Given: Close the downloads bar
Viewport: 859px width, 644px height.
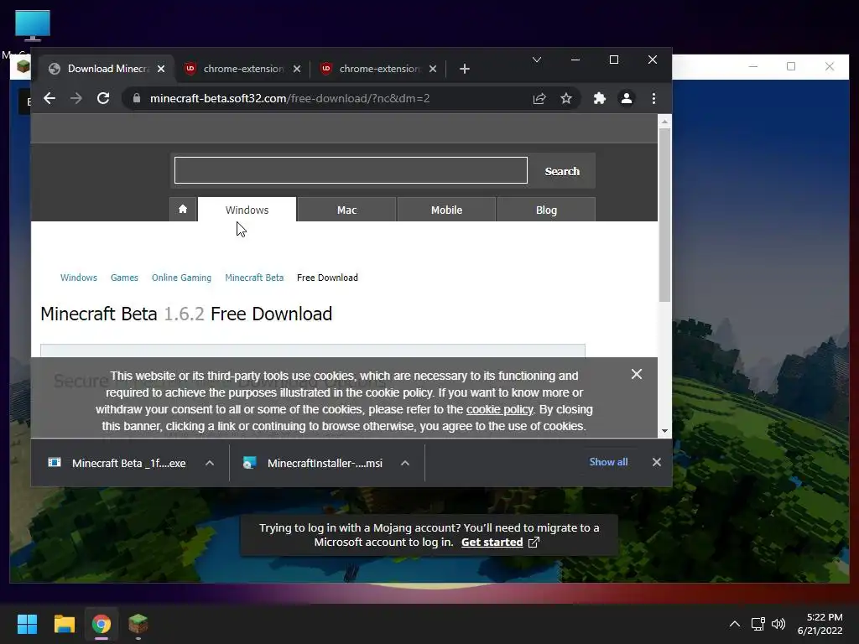Looking at the screenshot, I should point(657,462).
